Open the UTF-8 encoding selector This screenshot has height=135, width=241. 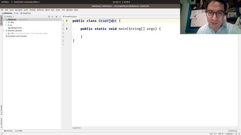point(221,133)
